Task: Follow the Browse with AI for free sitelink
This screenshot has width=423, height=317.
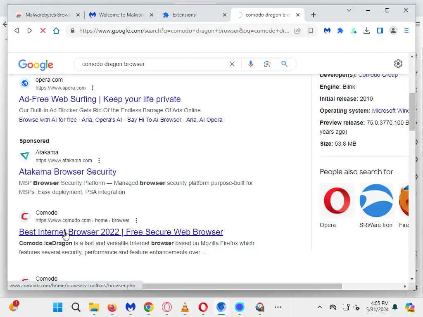Action: click(48, 120)
